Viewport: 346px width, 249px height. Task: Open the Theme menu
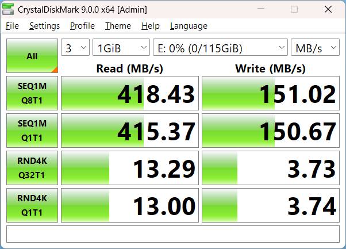[118, 26]
